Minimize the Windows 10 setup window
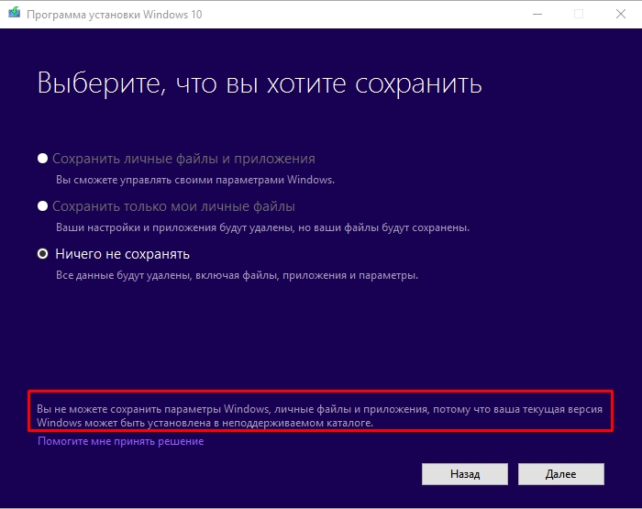Image resolution: width=642 pixels, height=509 pixels. [537, 14]
